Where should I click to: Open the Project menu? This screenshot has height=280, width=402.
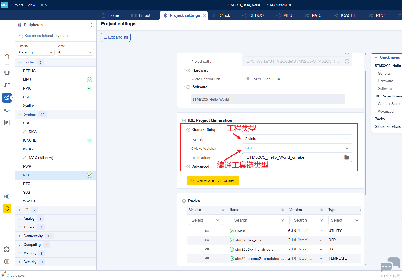point(18,5)
